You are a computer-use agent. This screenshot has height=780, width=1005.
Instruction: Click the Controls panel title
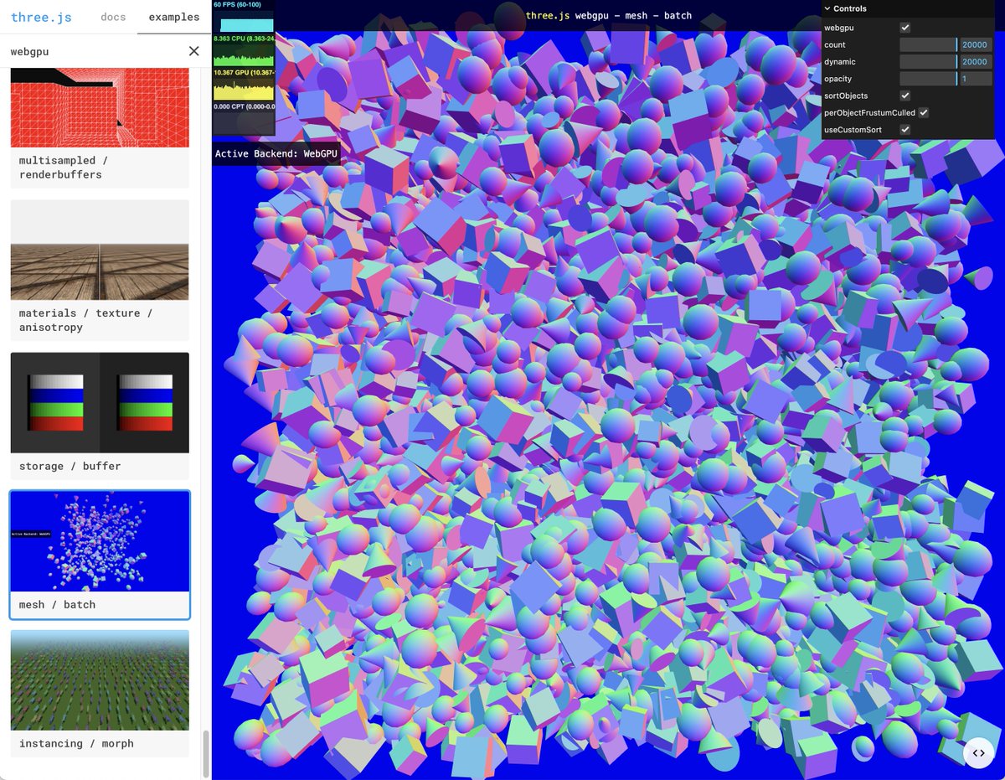850,8
